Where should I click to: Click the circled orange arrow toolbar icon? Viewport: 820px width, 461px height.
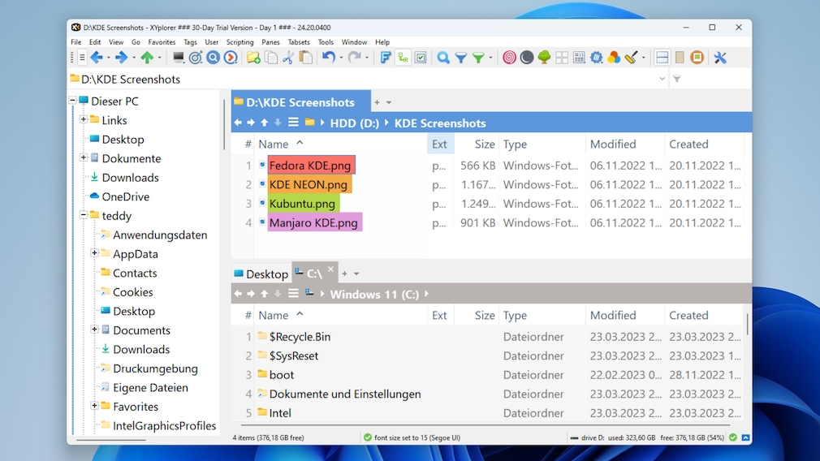coord(231,58)
